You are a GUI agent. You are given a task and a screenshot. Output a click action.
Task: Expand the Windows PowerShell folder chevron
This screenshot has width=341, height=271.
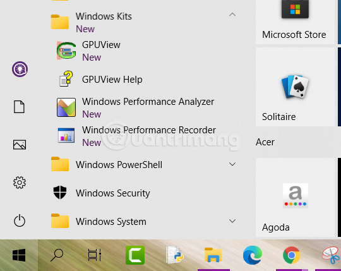point(232,164)
